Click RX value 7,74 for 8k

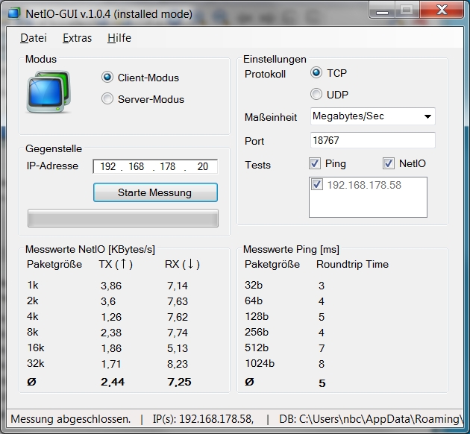coord(178,333)
